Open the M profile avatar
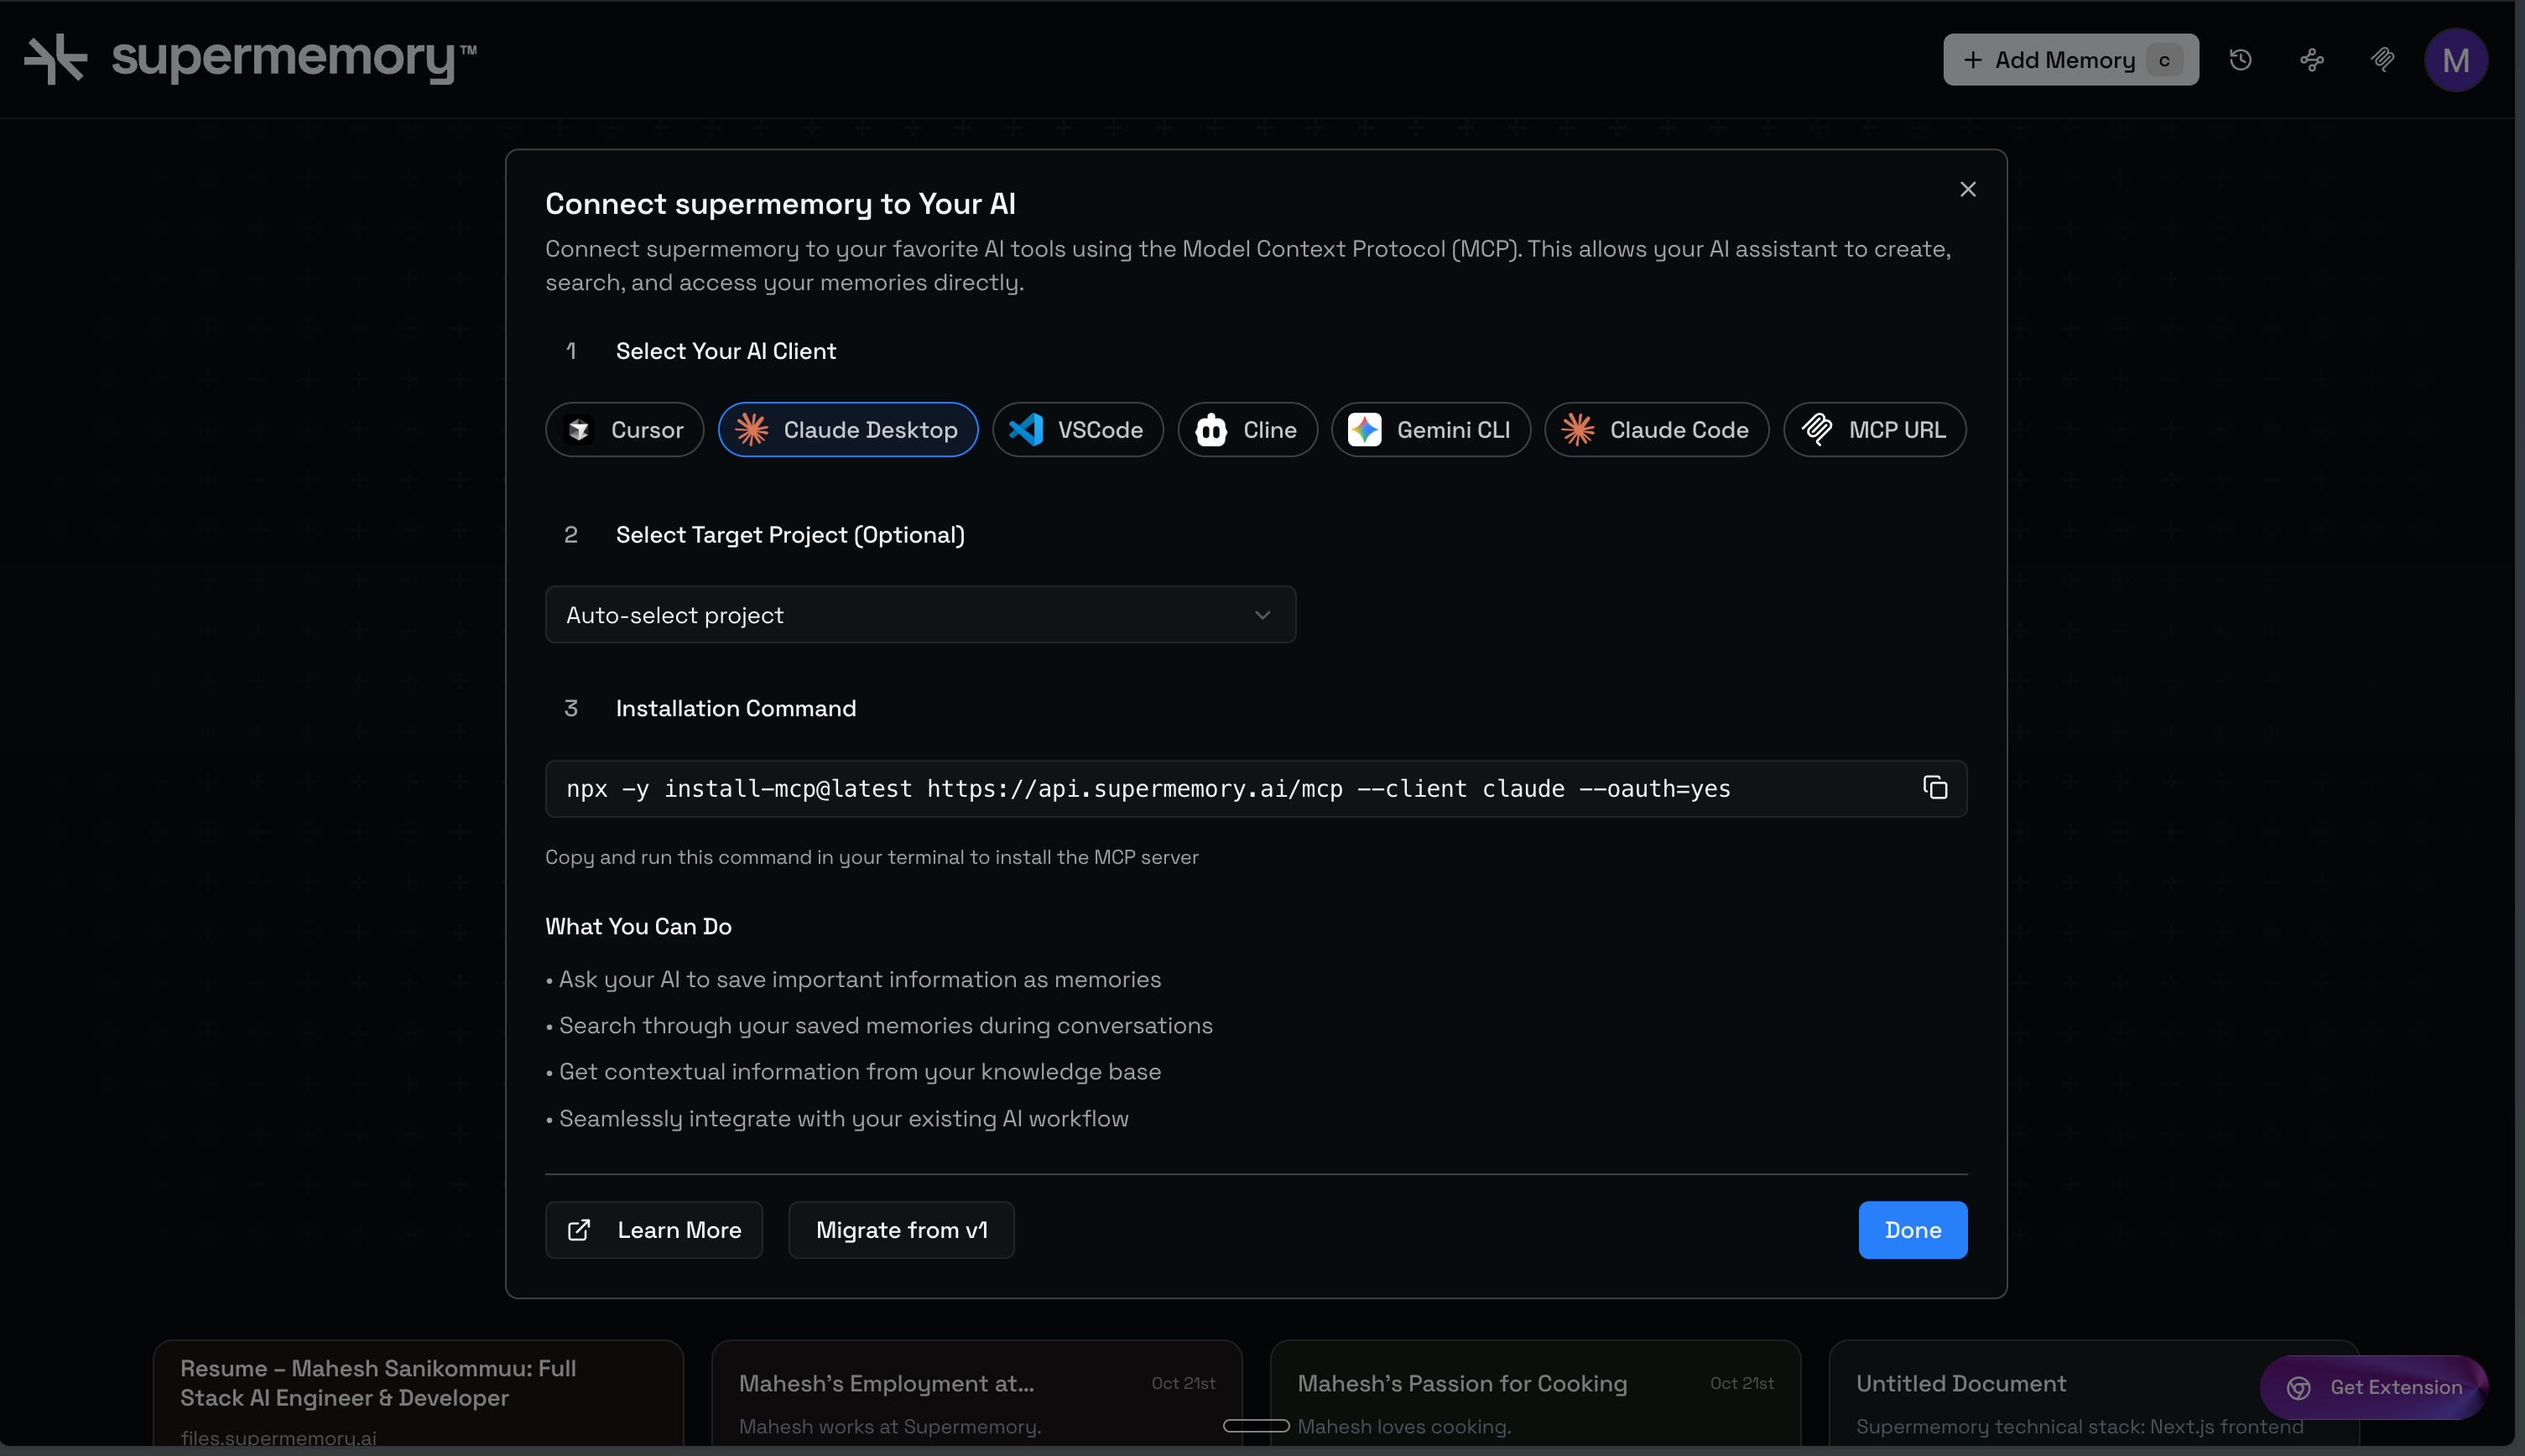Image resolution: width=2525 pixels, height=1456 pixels. (x=2455, y=60)
